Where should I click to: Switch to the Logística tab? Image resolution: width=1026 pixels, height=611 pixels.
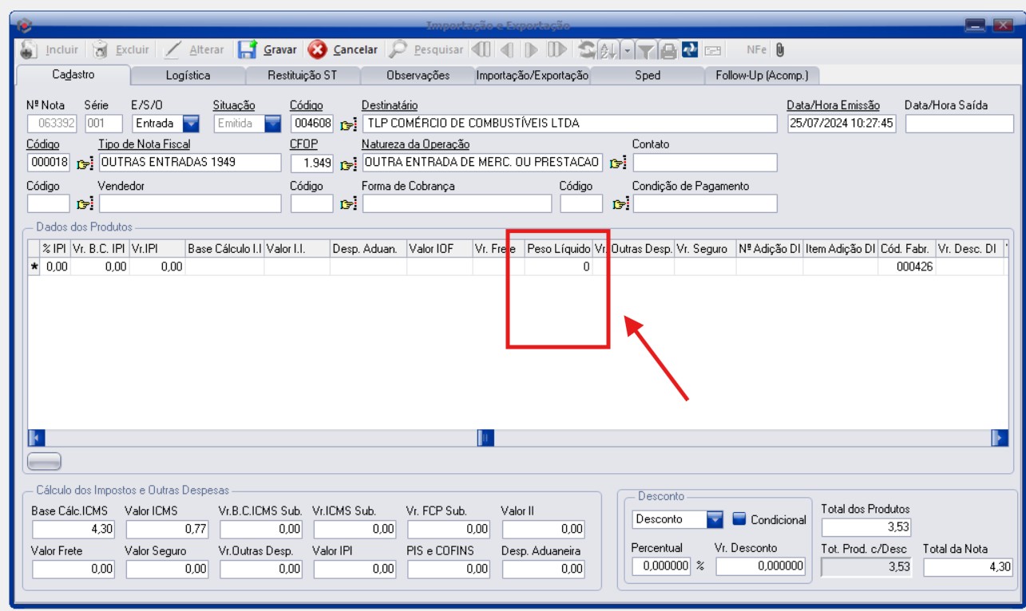click(x=188, y=75)
